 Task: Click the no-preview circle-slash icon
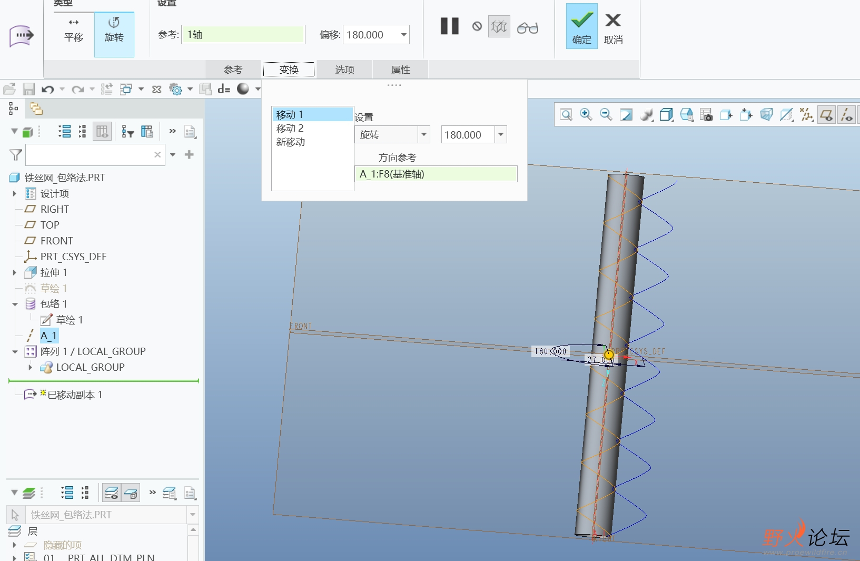pos(477,26)
